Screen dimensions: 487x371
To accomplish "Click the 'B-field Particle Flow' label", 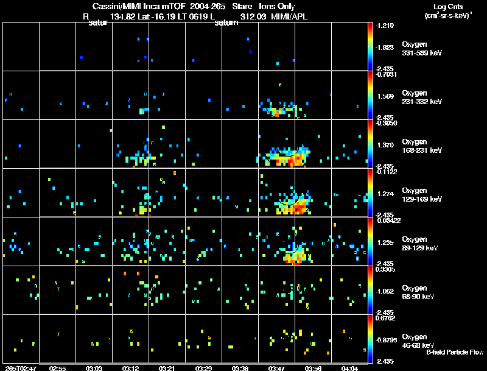I will (455, 352).
